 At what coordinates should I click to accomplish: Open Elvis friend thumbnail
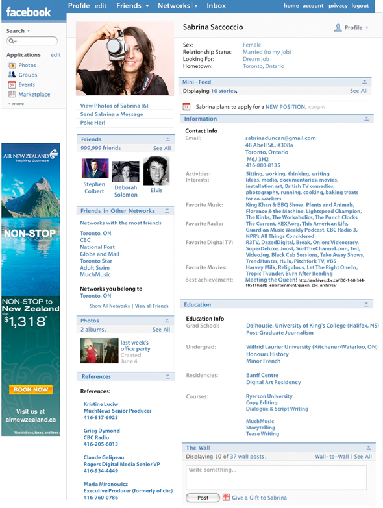pyautogui.click(x=156, y=171)
